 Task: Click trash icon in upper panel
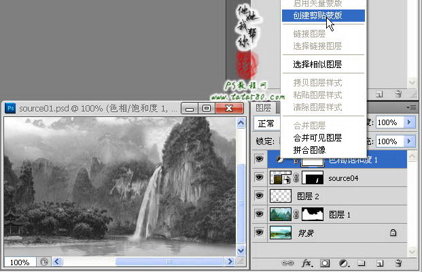(399, 94)
